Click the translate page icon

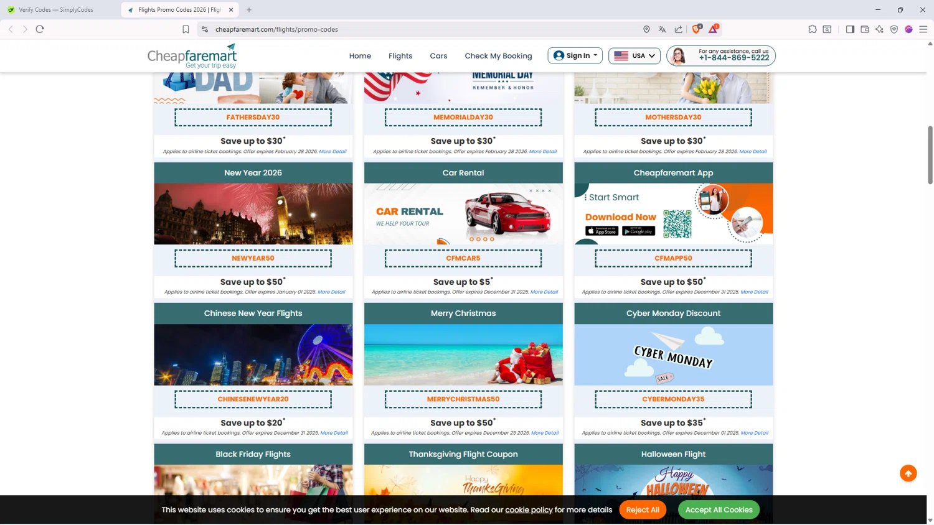pos(662,29)
